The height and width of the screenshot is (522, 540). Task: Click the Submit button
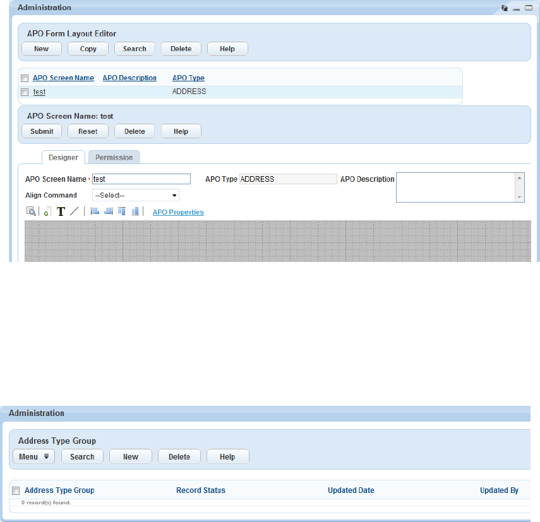[x=42, y=131]
